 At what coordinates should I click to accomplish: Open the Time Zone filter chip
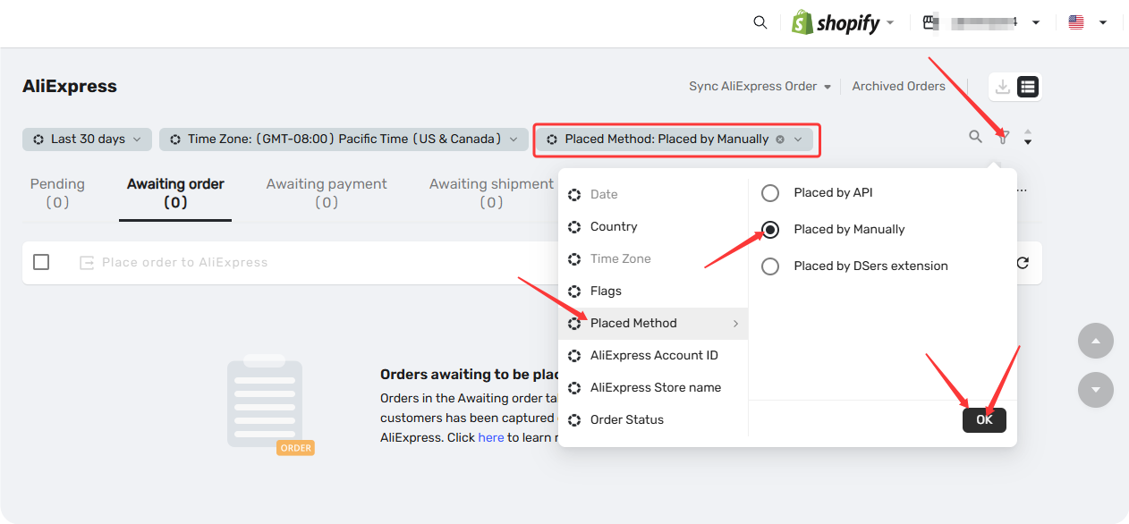pos(344,139)
